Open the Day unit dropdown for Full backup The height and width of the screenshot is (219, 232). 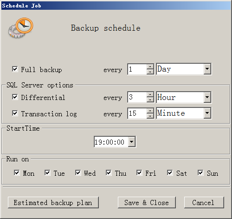click(x=207, y=69)
